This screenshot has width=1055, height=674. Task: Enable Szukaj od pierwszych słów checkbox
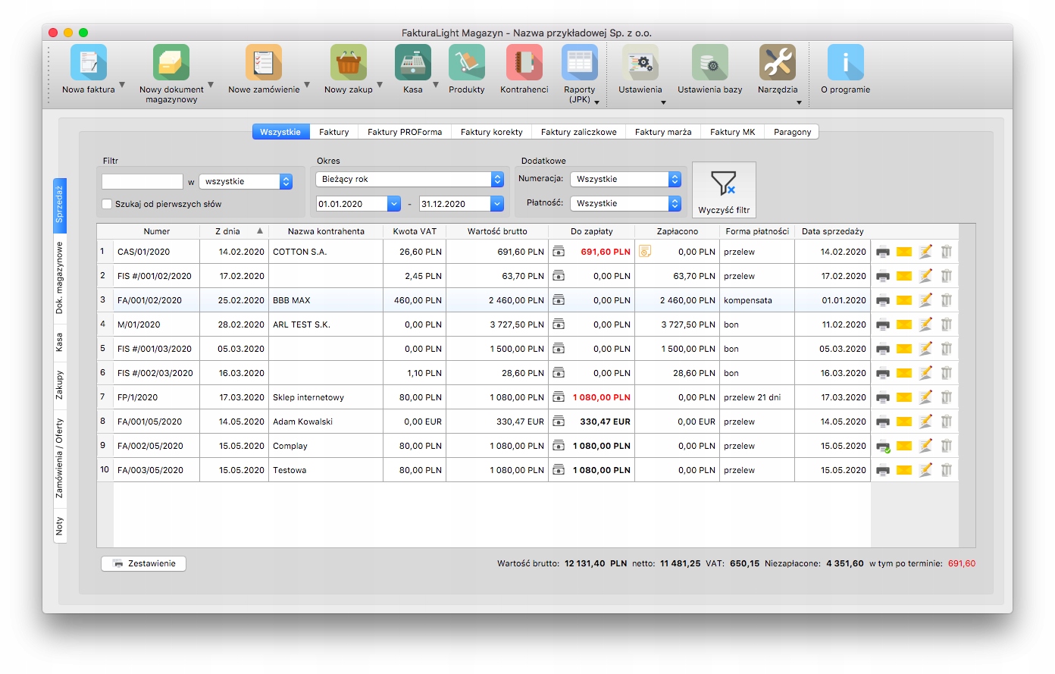coord(107,204)
